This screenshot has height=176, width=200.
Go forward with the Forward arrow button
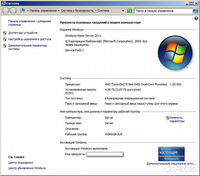(x=13, y=11)
